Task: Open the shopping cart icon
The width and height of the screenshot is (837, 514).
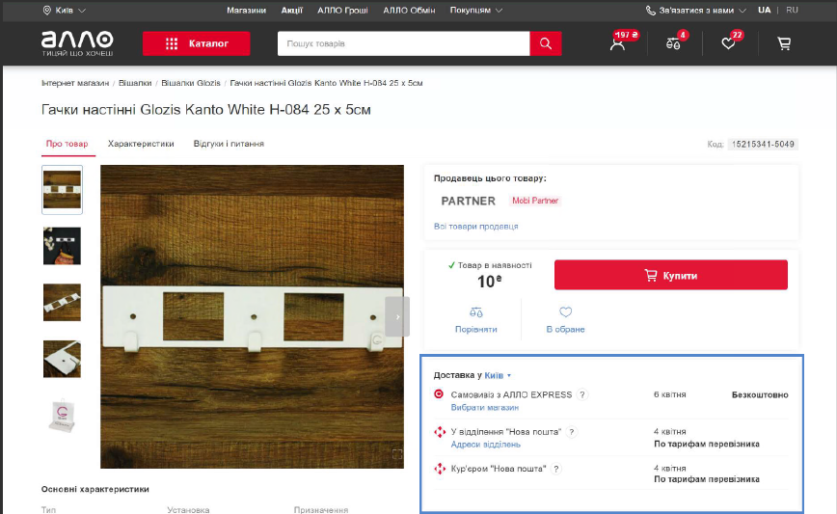Action: (x=783, y=44)
